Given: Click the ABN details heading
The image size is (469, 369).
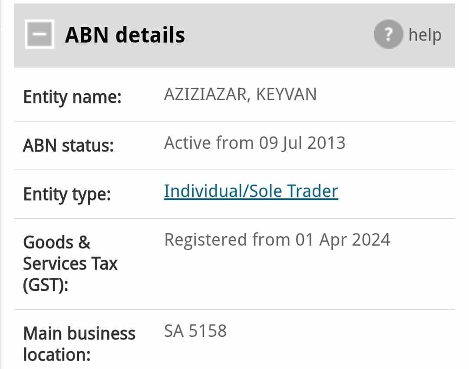Looking at the screenshot, I should coord(125,35).
